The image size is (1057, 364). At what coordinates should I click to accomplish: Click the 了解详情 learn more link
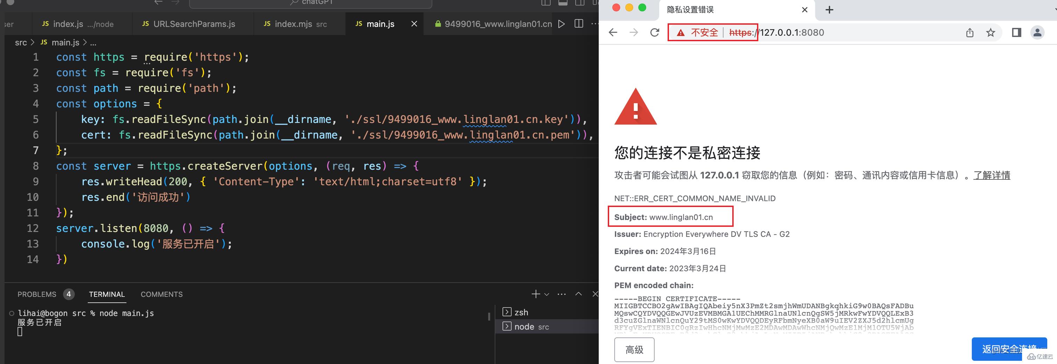coord(992,176)
